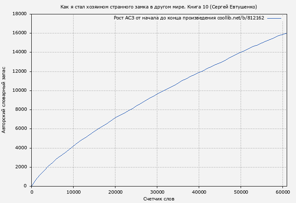This screenshot has height=203, width=296.
Task: Click the 16000 label on vertical axis
Action: [20, 33]
